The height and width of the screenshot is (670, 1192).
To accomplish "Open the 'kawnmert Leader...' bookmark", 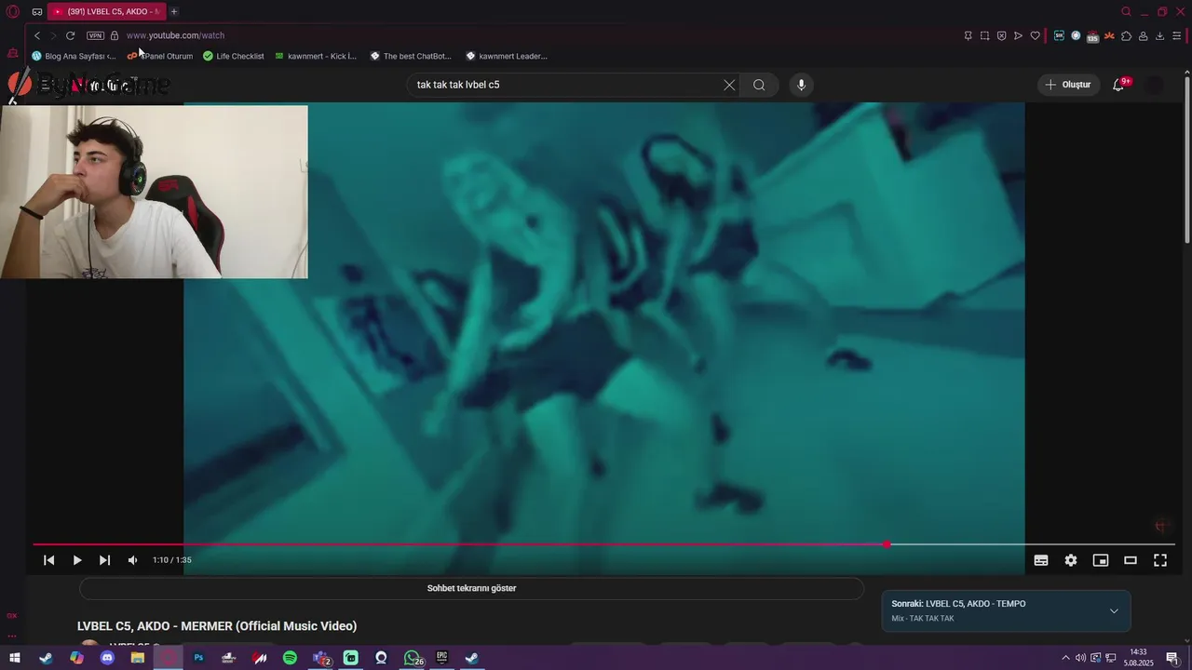I will coord(507,56).
